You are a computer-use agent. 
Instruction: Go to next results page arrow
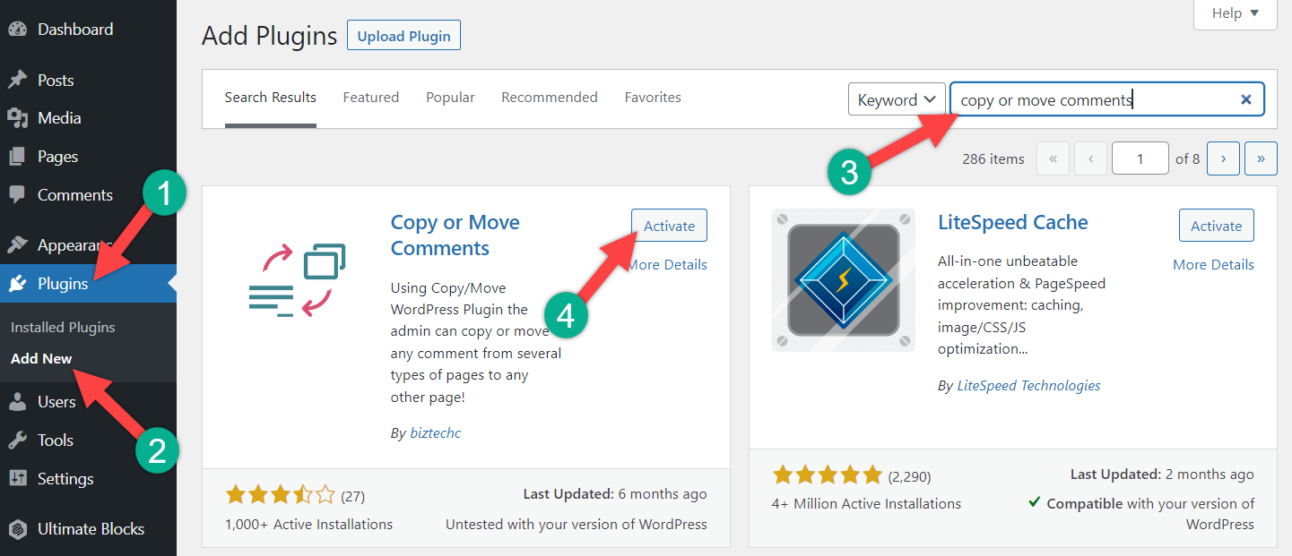[x=1223, y=158]
